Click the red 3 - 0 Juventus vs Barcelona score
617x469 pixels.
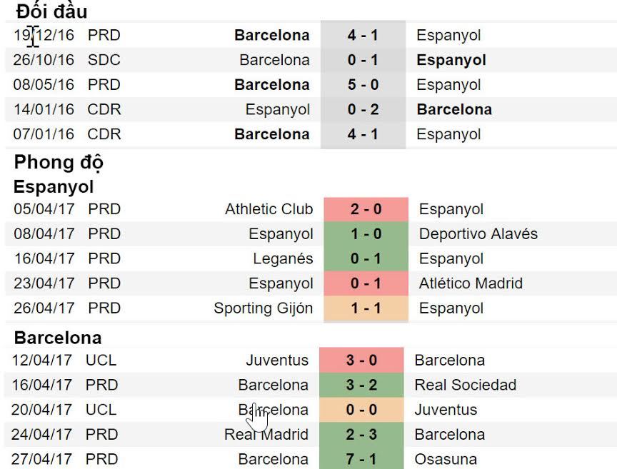coord(361,360)
